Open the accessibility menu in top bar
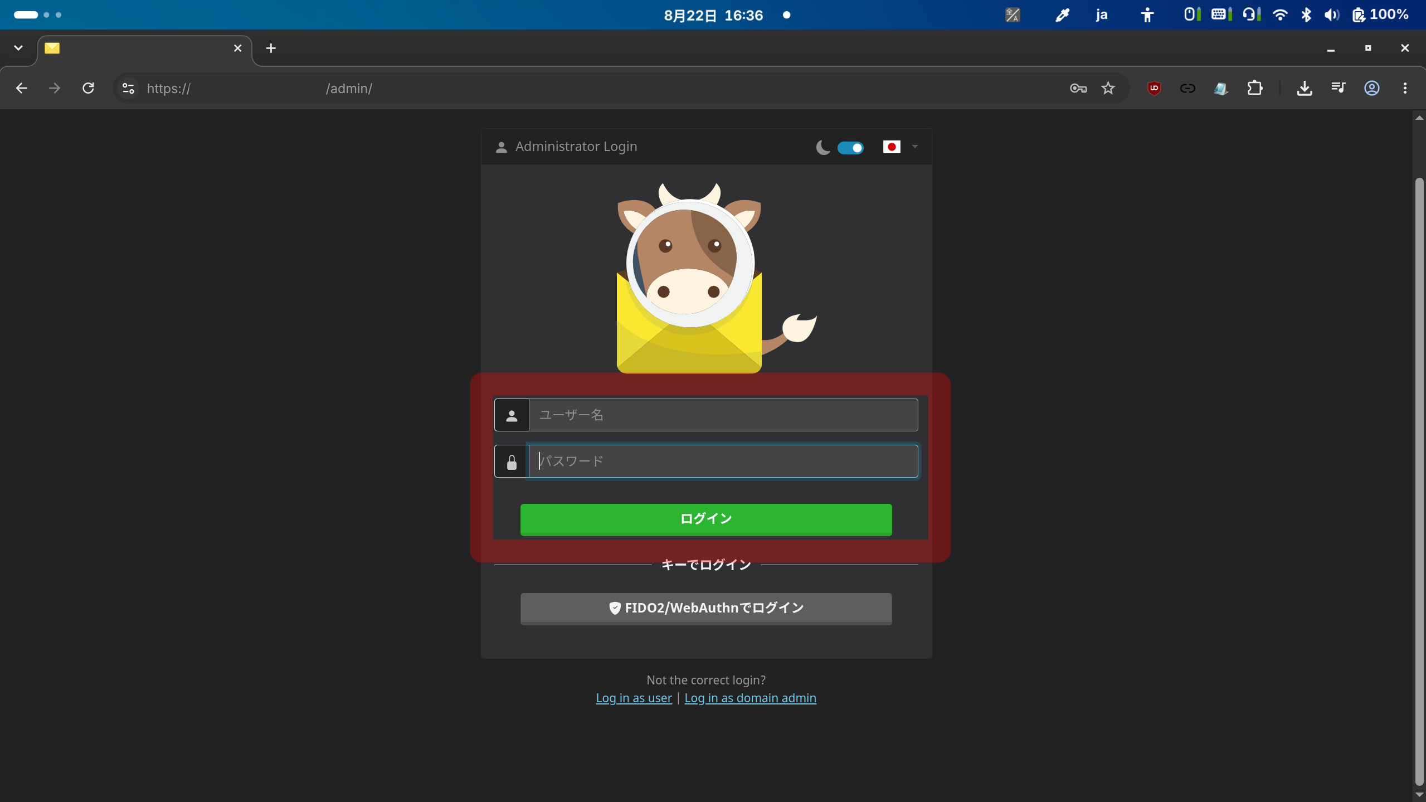 tap(1147, 15)
